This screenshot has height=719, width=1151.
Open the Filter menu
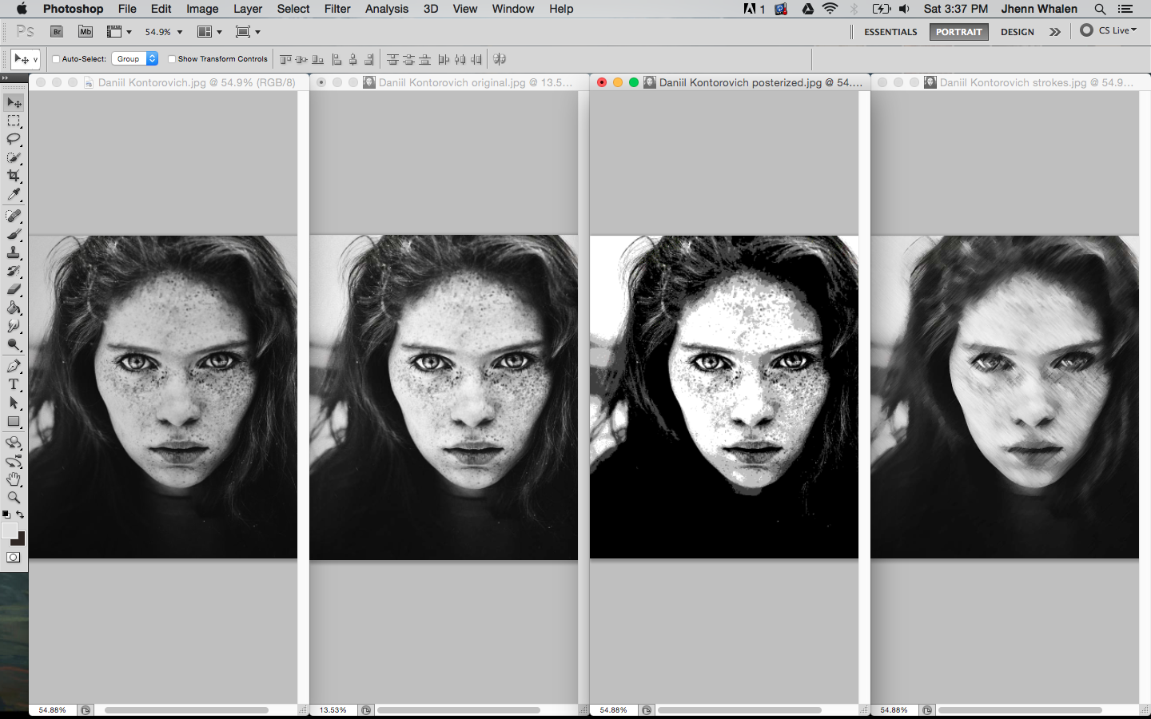[337, 9]
